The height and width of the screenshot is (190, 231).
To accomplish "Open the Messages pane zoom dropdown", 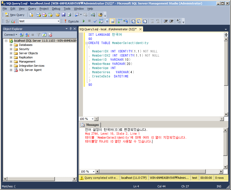I will pyautogui.click(x=93, y=171).
